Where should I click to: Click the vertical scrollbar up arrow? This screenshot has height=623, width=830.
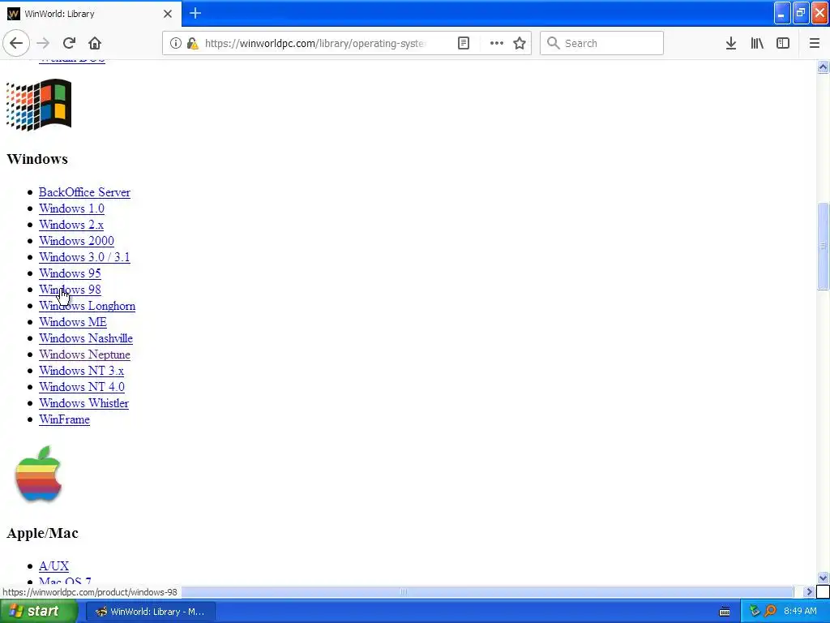pos(823,67)
